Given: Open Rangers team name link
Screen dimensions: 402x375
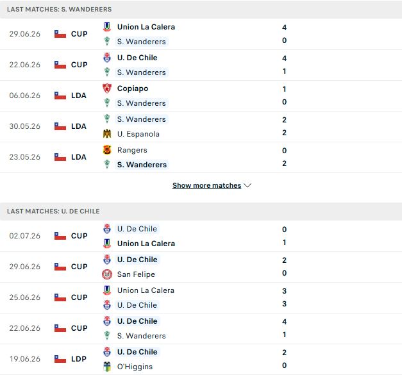Looking at the screenshot, I should (x=132, y=150).
